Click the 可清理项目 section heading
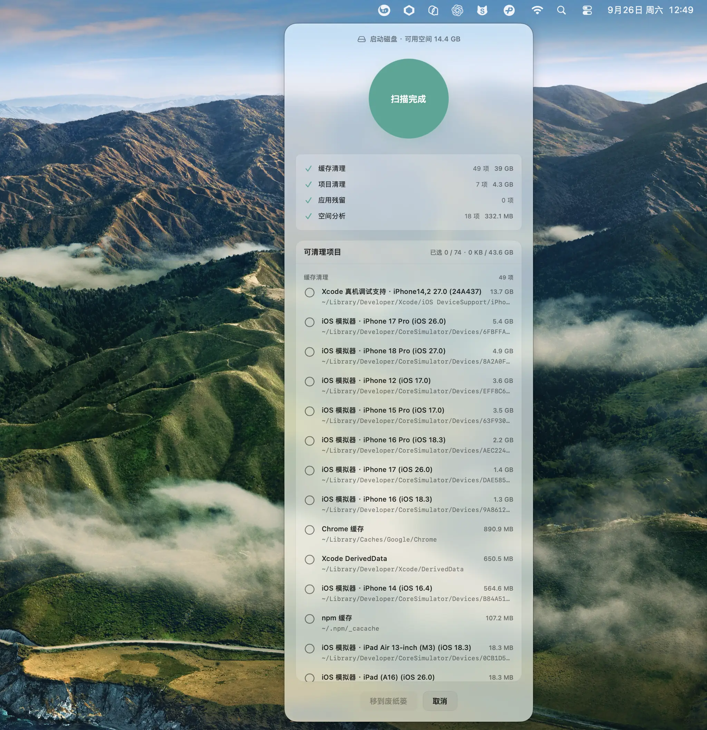The width and height of the screenshot is (707, 730). [x=322, y=252]
